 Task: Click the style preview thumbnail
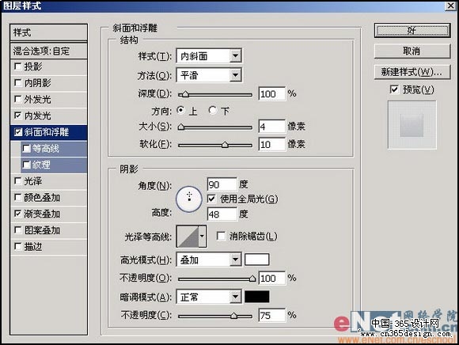412,125
